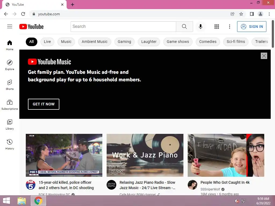Click the SIGN IN button
Image resolution: width=275 pixels, height=206 pixels.
252,27
